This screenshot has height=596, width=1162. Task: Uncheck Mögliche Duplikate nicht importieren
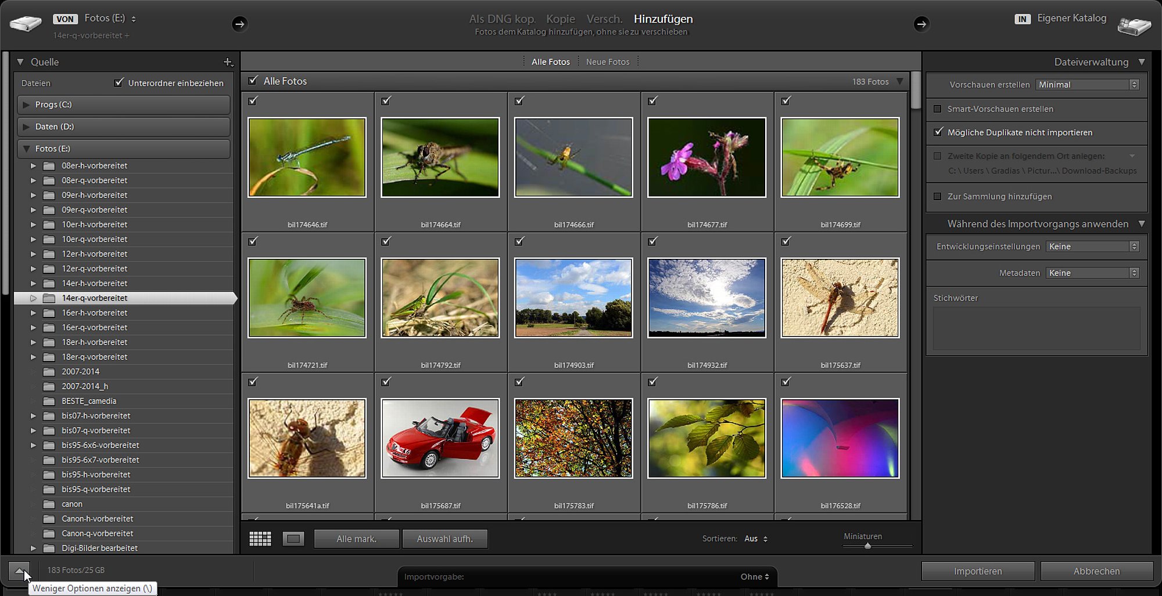point(938,132)
